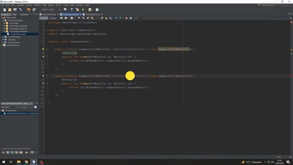The width and height of the screenshot is (293, 165).
Task: Expand the mascotapp.servicios package
Action: pyautogui.click(x=4, y=28)
